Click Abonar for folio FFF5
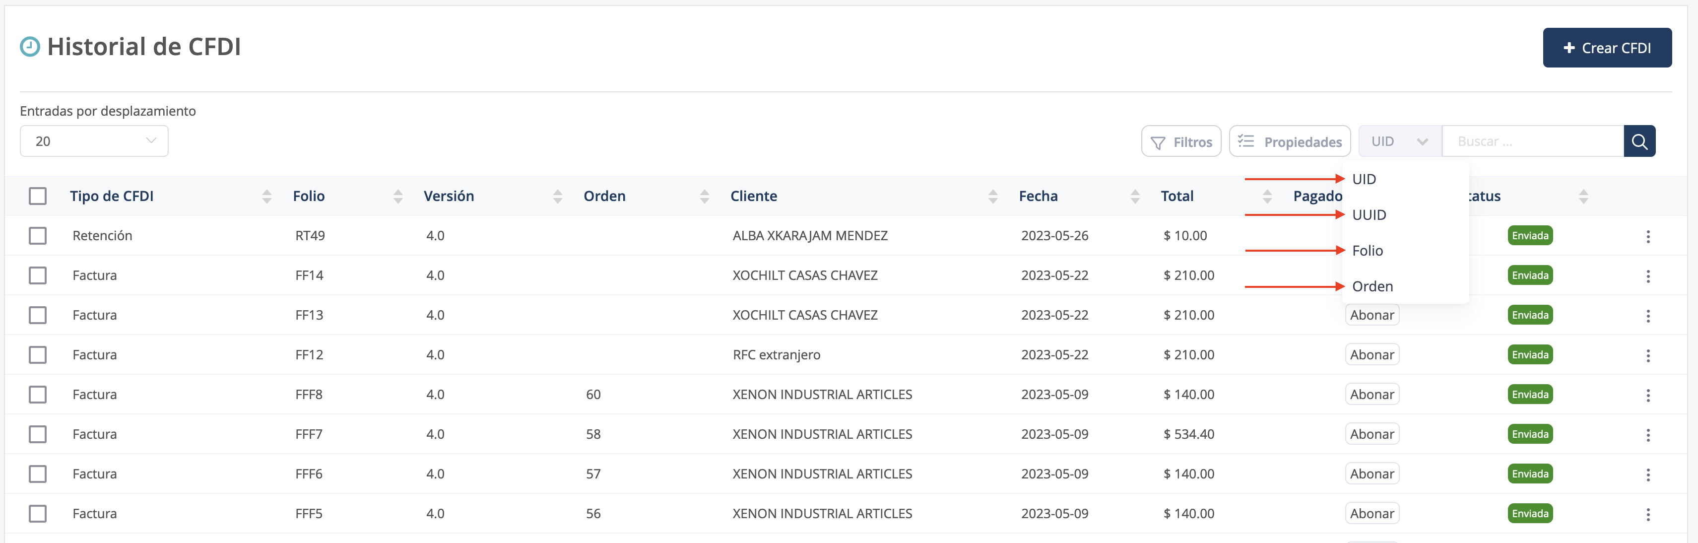 click(1371, 513)
